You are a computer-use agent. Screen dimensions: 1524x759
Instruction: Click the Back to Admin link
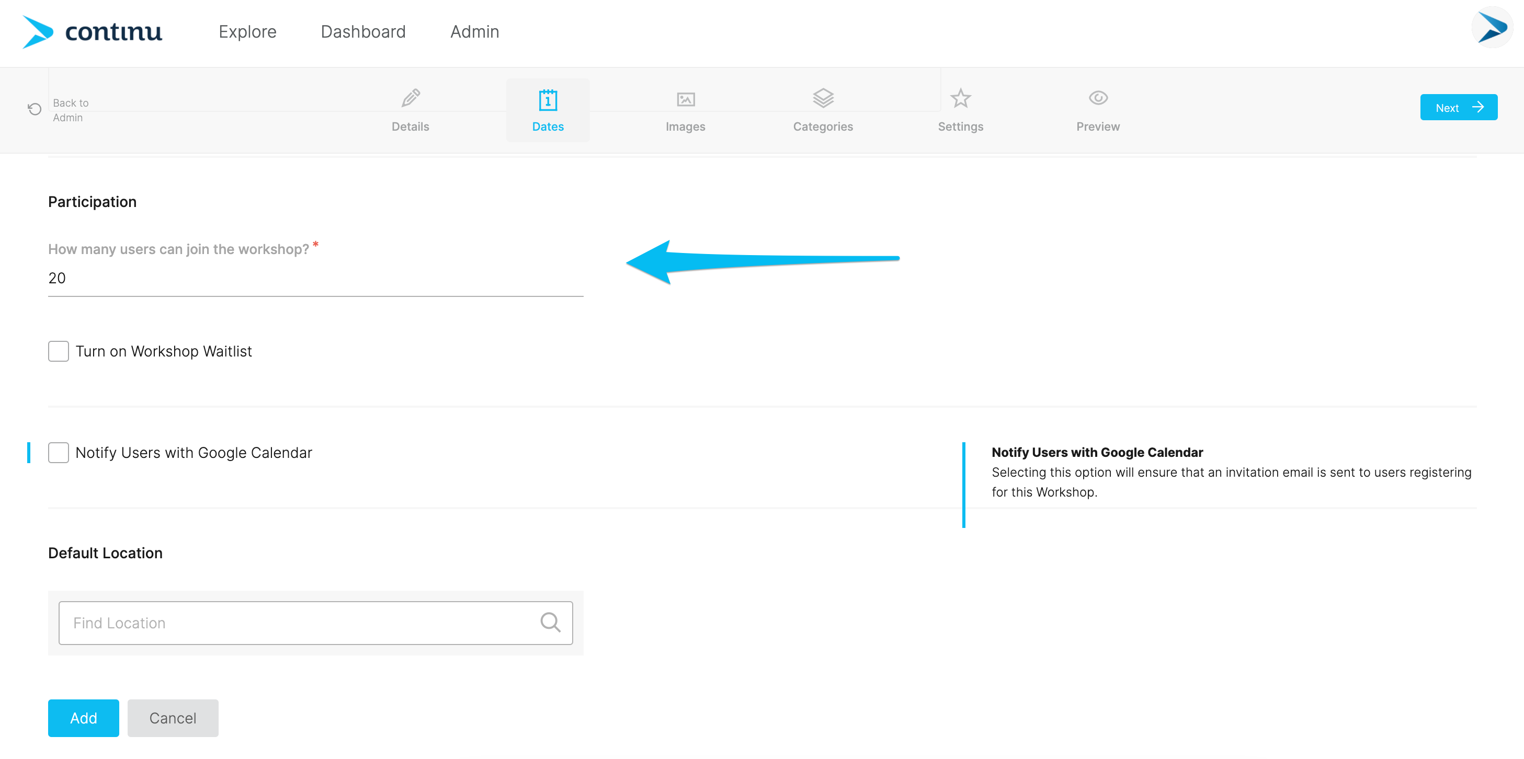[71, 110]
